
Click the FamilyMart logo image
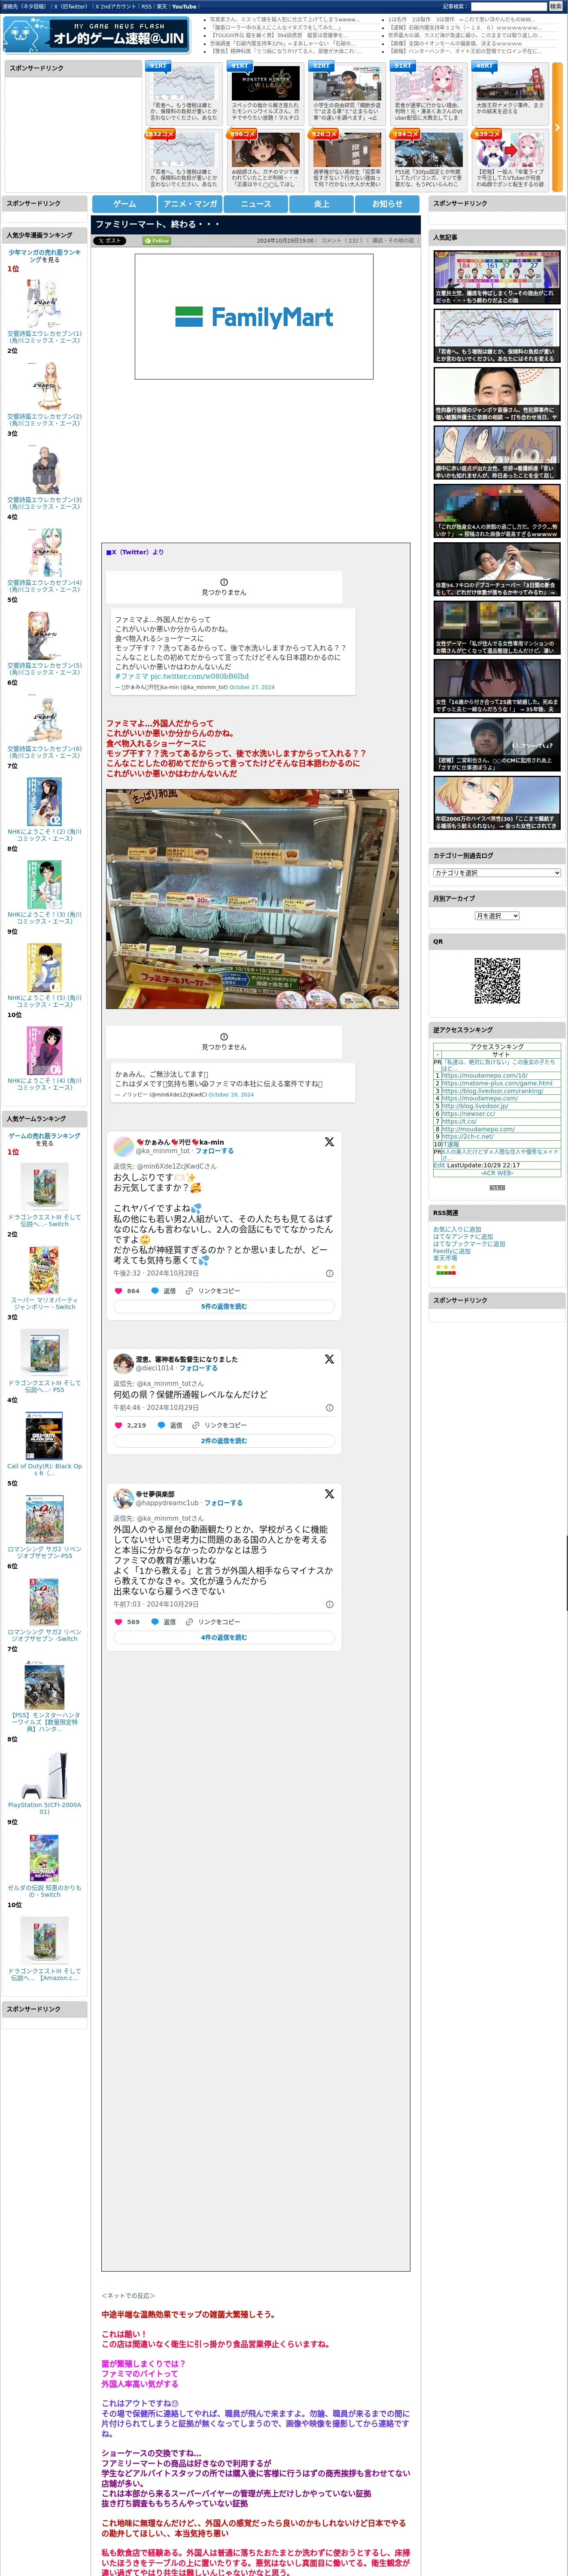254,316
